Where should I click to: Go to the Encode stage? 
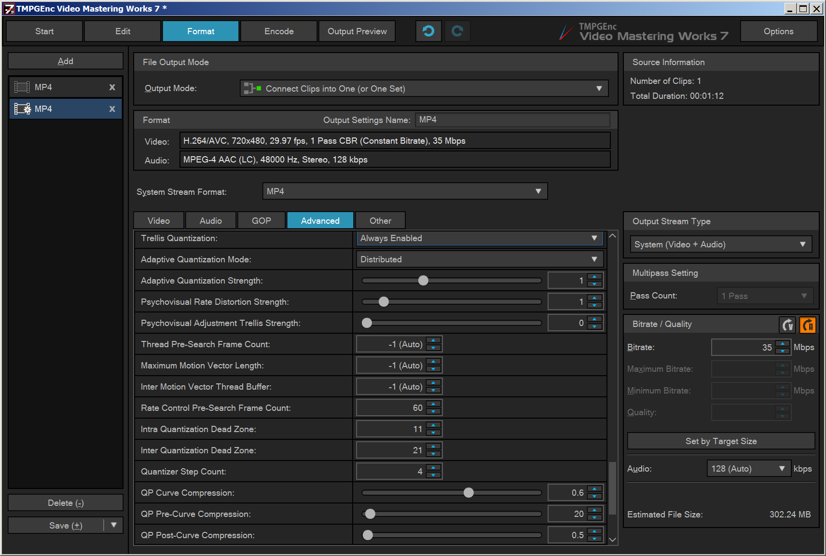(279, 31)
